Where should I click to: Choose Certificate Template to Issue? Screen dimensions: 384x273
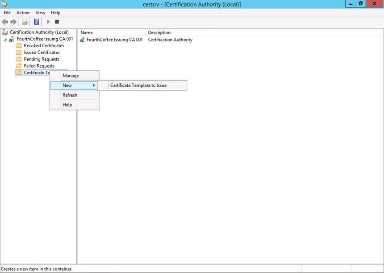pos(138,86)
